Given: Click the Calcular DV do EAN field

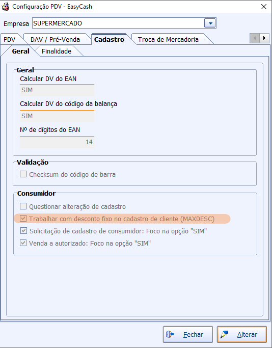Looking at the screenshot, I should tap(57, 90).
